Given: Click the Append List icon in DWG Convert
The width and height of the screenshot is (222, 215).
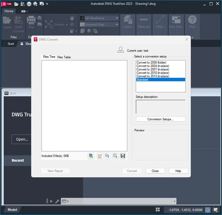Looking at the screenshot, I should 115,156.
